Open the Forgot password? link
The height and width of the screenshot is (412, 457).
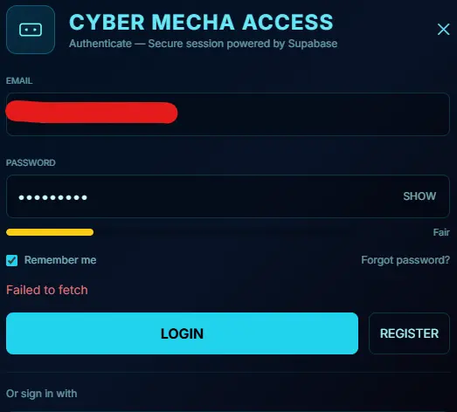click(405, 260)
